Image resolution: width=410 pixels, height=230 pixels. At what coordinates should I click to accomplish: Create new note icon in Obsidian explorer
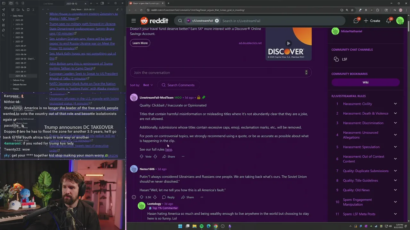pyautogui.click(x=12, y=10)
